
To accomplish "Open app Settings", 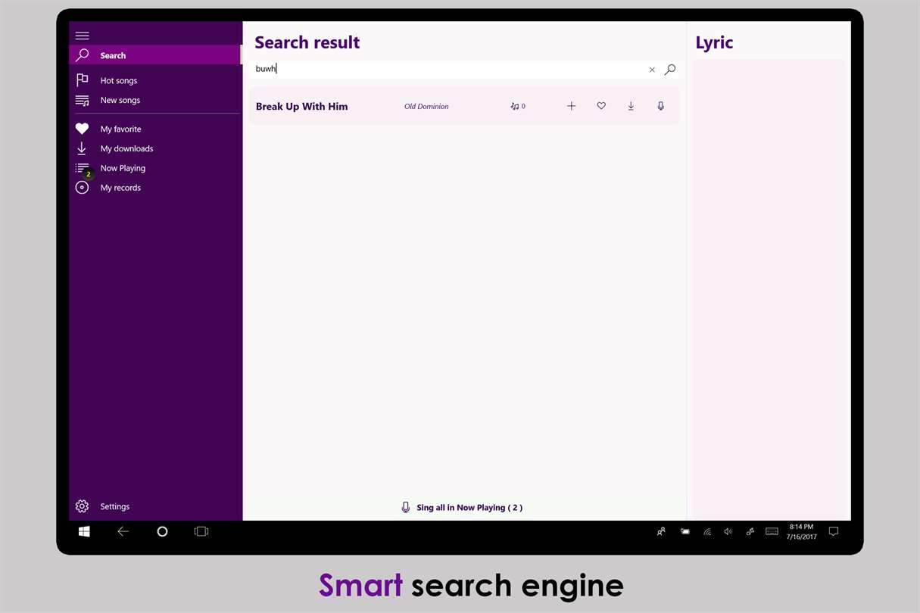I will tap(155, 506).
